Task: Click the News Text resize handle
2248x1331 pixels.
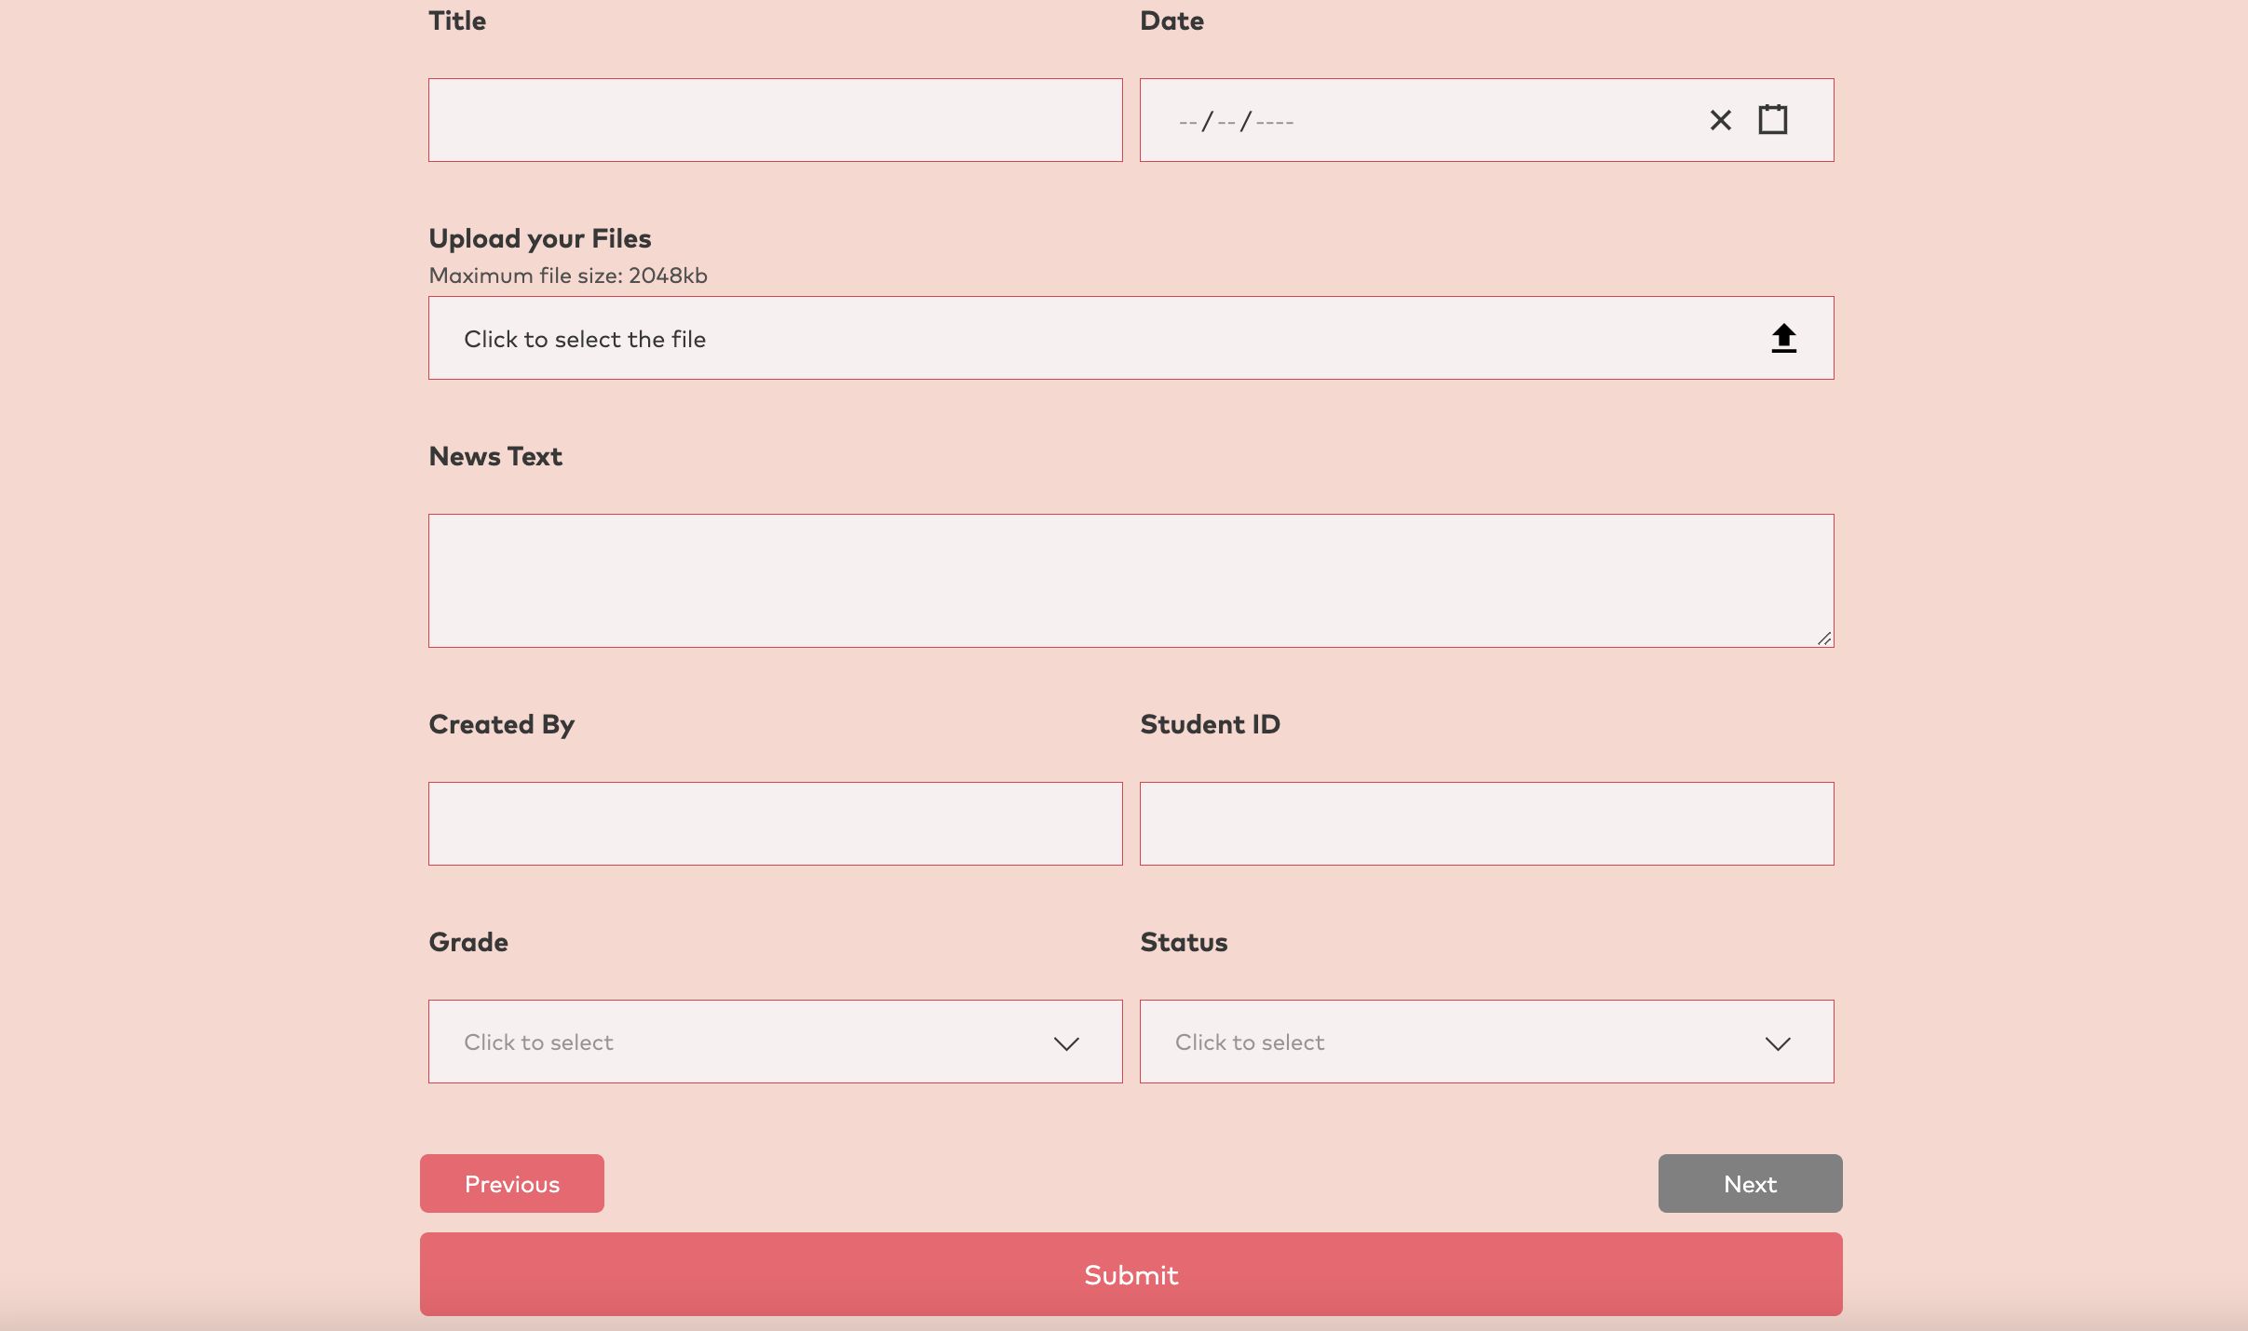Action: click(1824, 639)
